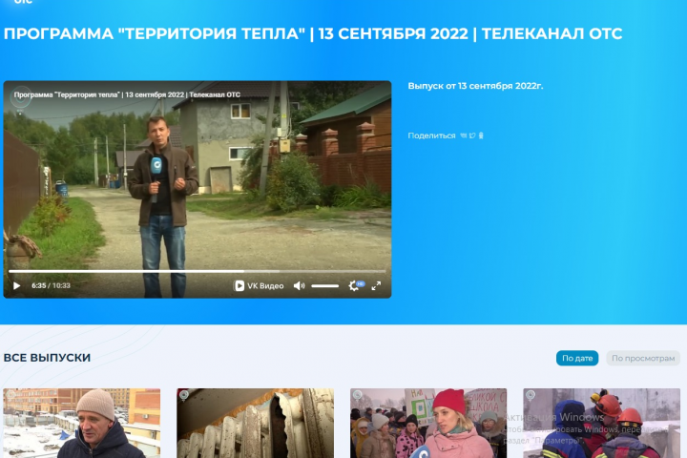This screenshot has width=687, height=458.
Task: Click the video frame with reporter
Action: 198,184
